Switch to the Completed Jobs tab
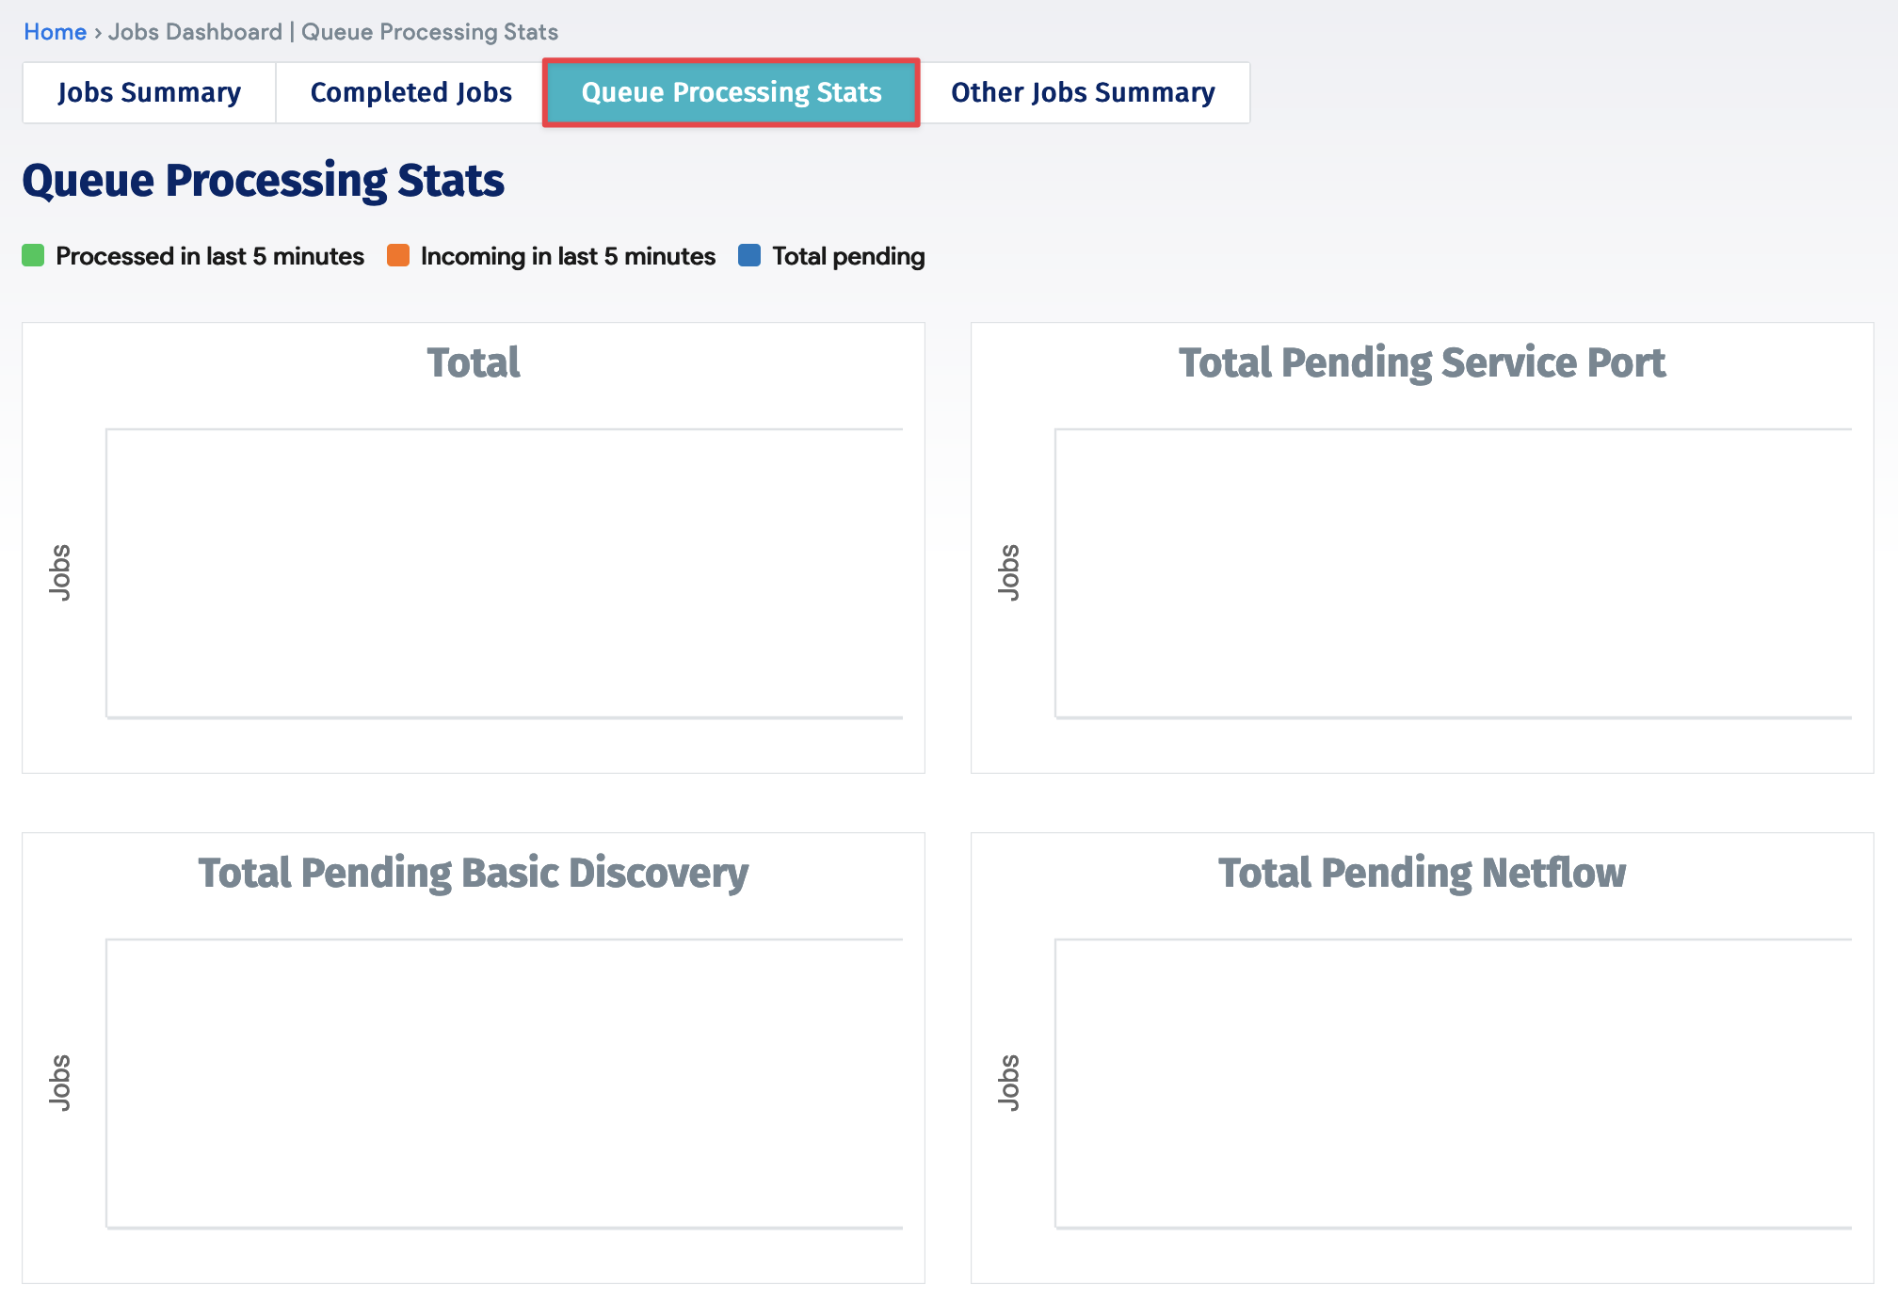The image size is (1898, 1301). point(410,92)
